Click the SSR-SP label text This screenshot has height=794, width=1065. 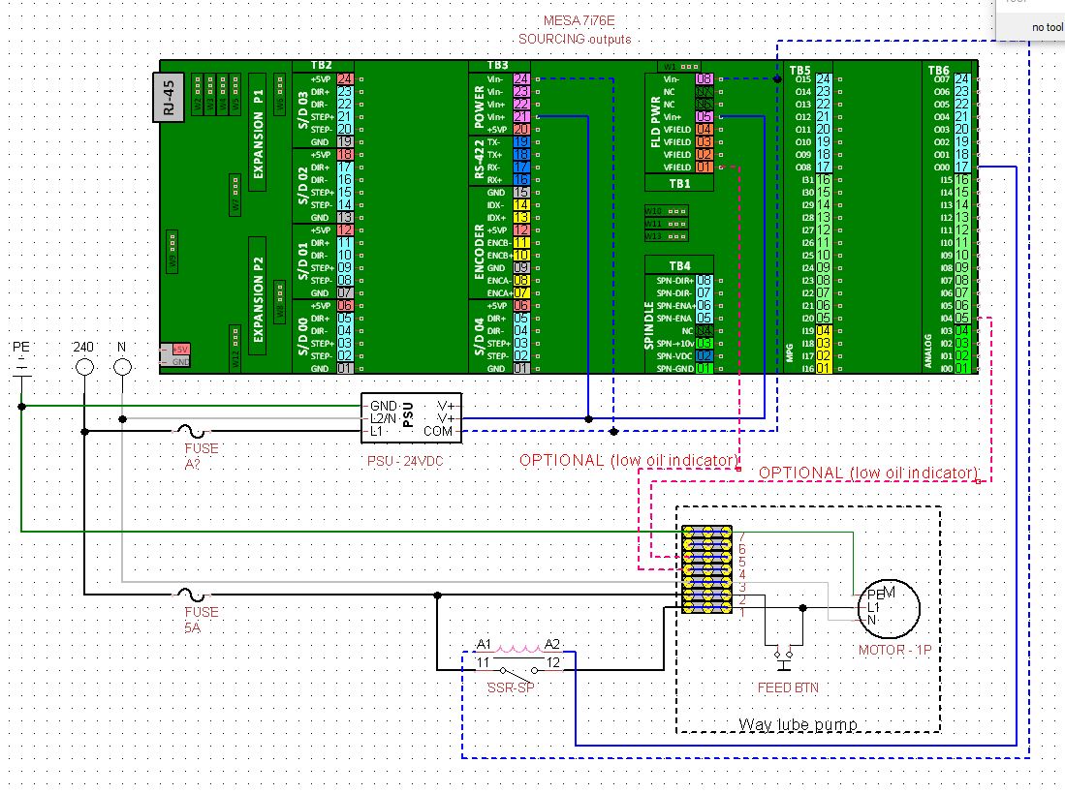511,688
